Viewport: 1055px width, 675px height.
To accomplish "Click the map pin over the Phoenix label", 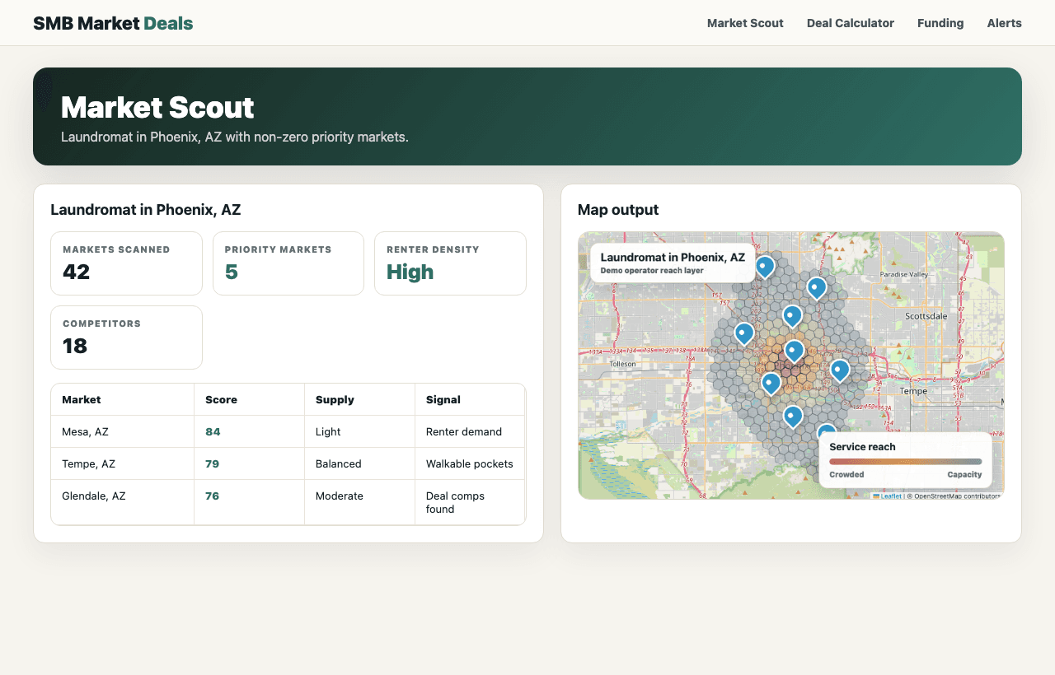I will pyautogui.click(x=794, y=351).
